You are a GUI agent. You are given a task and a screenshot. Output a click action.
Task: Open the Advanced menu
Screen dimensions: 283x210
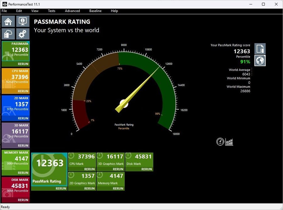72,11
